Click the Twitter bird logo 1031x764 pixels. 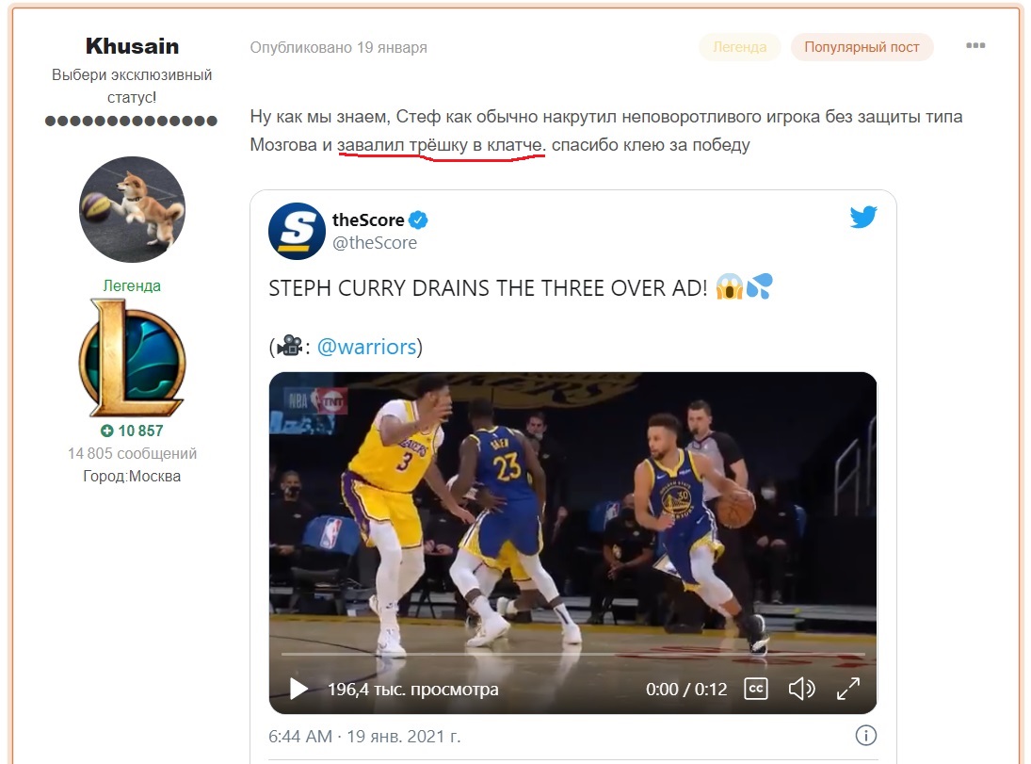(862, 217)
